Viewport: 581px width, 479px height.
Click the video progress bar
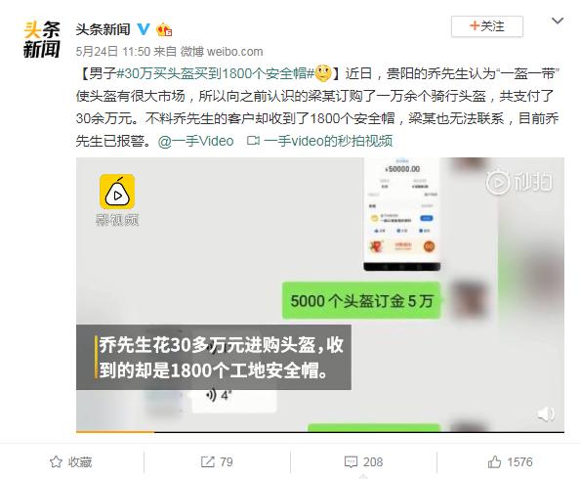[x=320, y=432]
